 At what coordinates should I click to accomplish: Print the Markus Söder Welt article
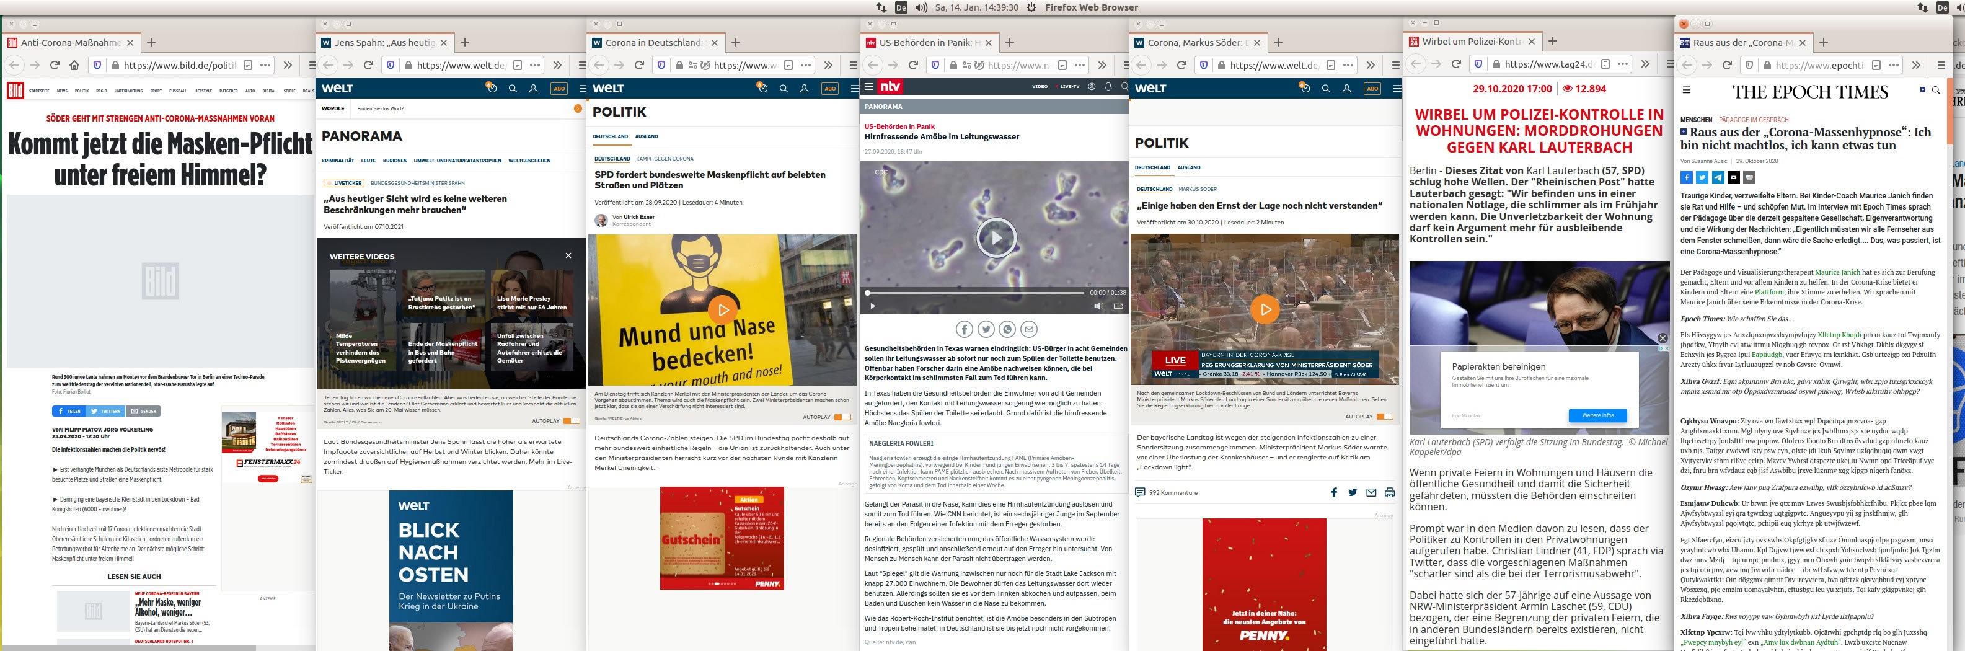tap(1390, 492)
